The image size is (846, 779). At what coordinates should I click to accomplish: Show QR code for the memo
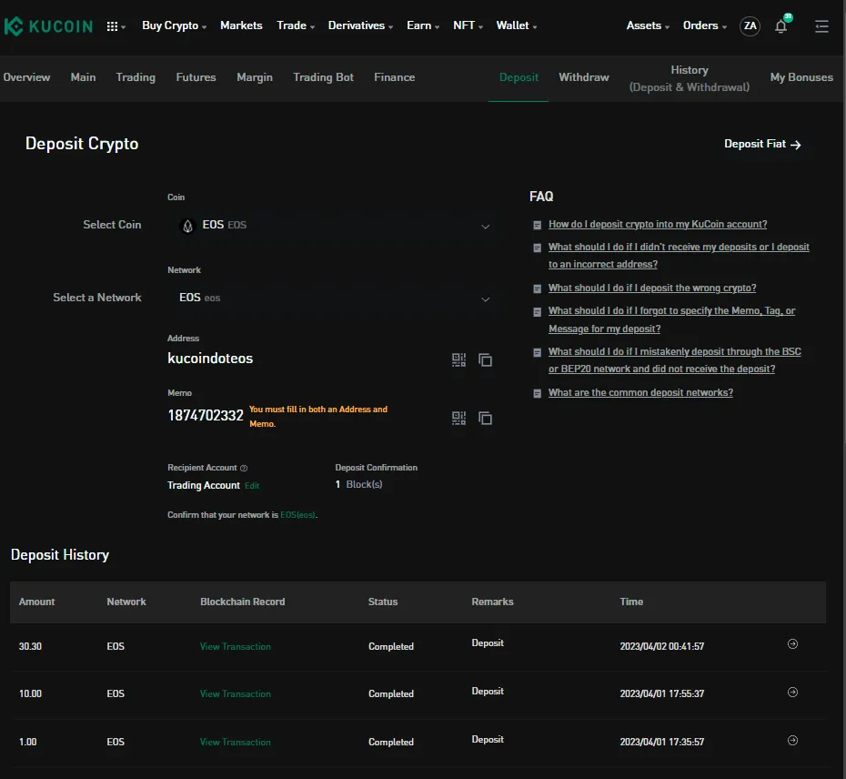point(458,418)
